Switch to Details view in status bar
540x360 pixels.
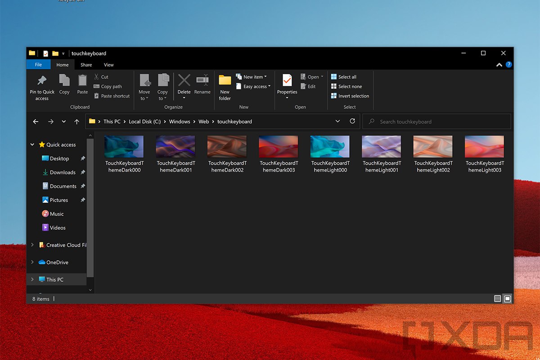click(x=497, y=299)
